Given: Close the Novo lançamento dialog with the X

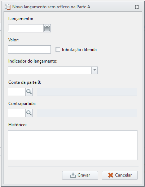Looking at the screenshot, I should click(x=137, y=7).
